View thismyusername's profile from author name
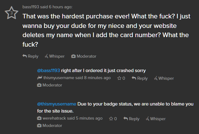 [59, 78]
